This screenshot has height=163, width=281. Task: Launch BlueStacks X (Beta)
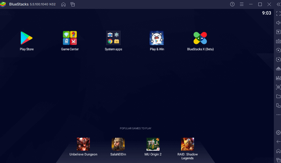[200, 38]
